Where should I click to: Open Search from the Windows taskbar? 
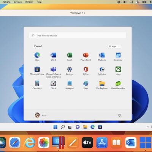tap(63, 127)
